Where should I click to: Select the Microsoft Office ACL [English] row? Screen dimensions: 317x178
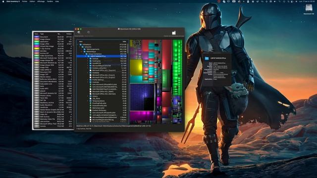[x=102, y=78]
